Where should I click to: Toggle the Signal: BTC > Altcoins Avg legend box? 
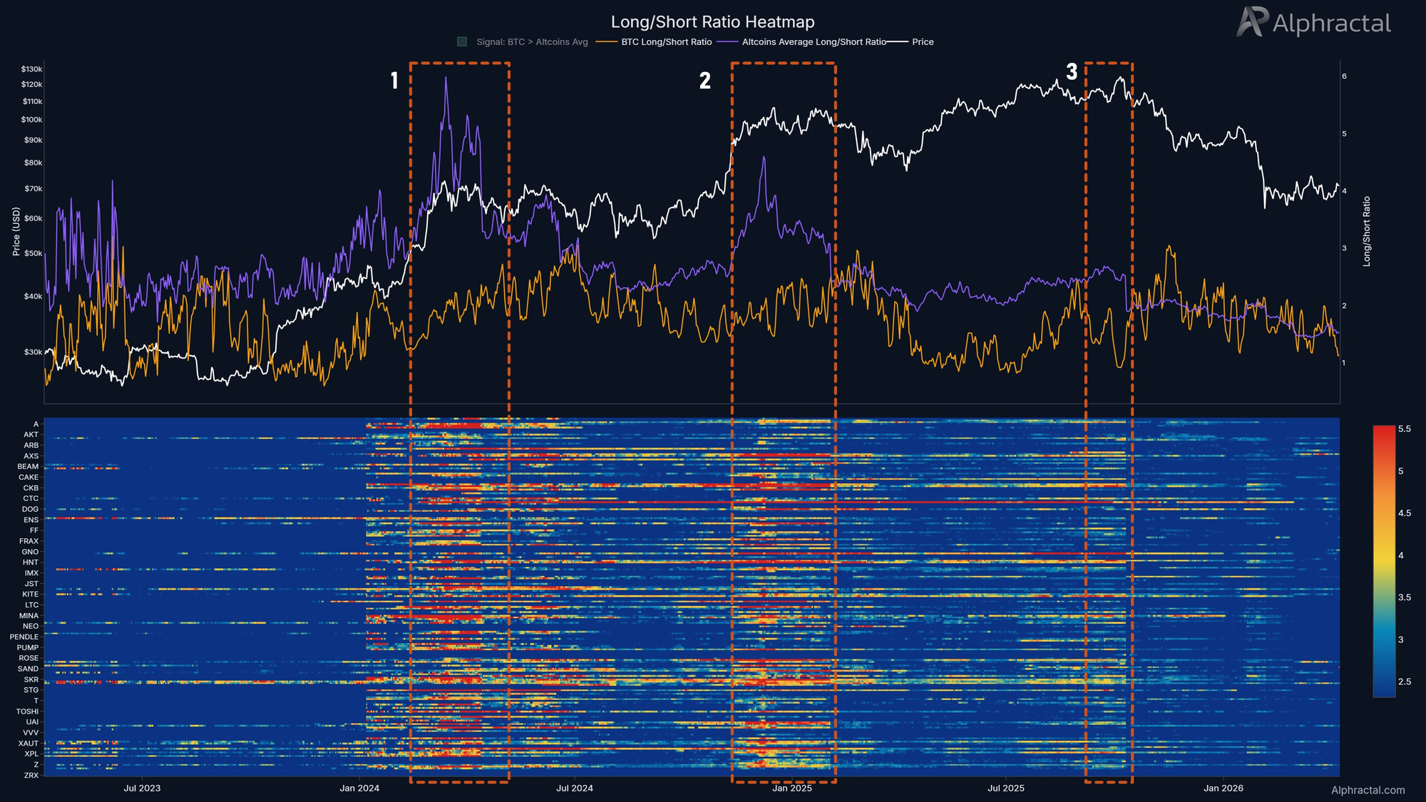pos(462,42)
